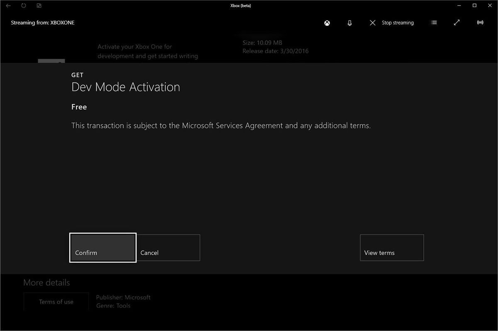
Task: Open compact overlay with the picture-in-picture icon
Action: click(x=39, y=5)
